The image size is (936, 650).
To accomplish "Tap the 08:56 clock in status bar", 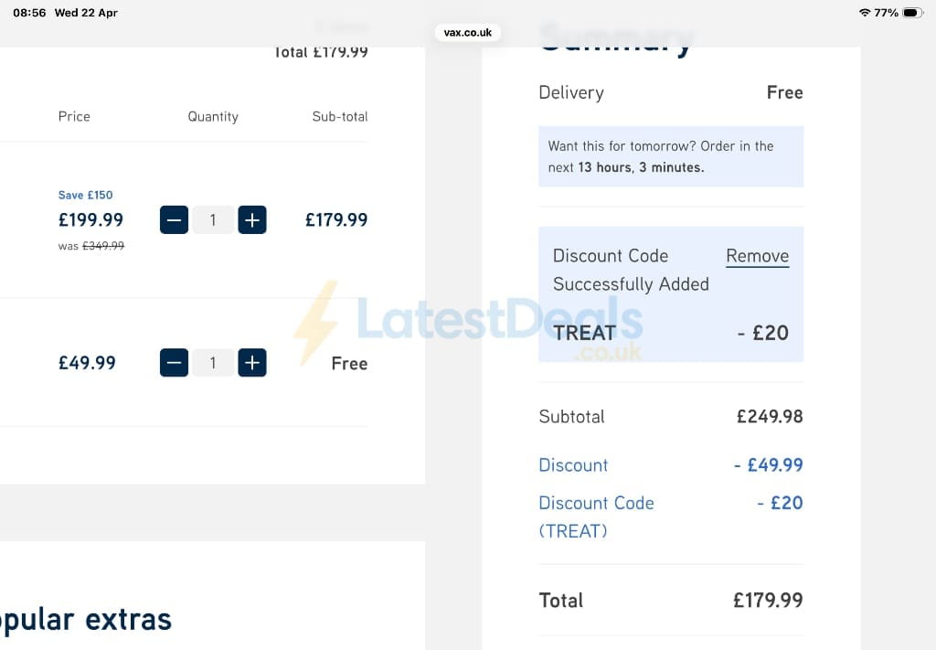I will pyautogui.click(x=29, y=13).
